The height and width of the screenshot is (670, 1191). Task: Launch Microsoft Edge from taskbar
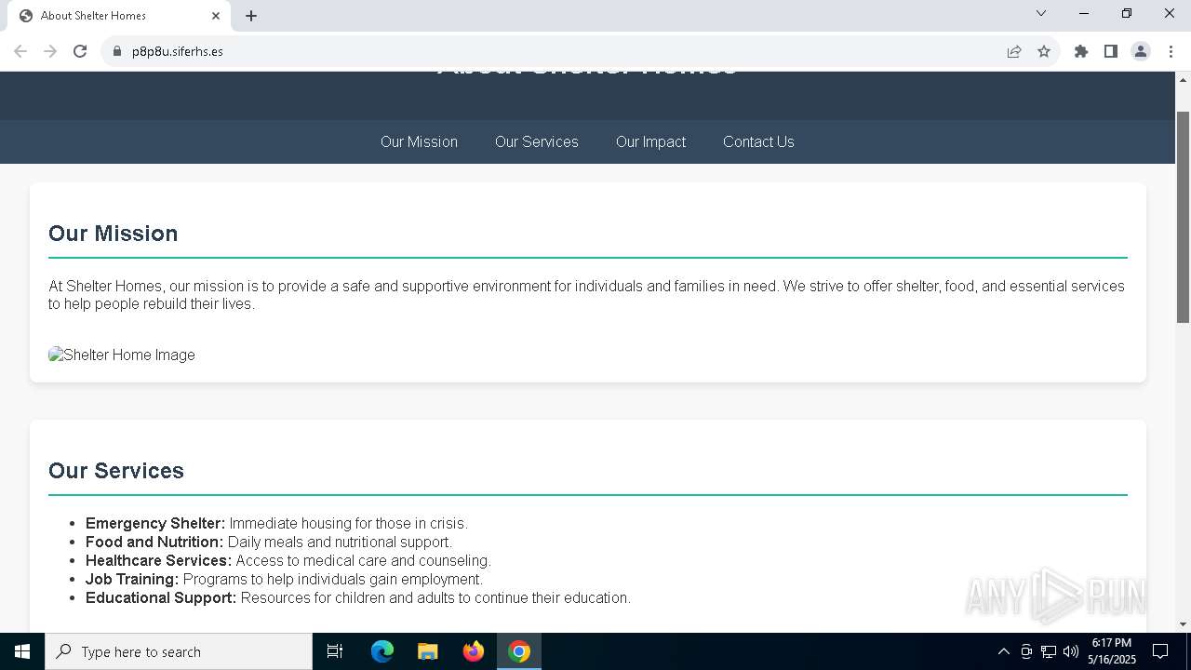click(x=382, y=651)
